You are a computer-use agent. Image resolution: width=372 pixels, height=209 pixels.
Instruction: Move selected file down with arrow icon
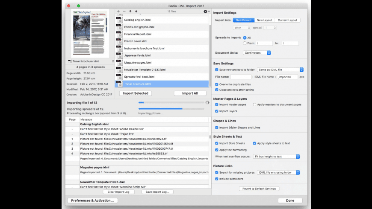[136, 11]
